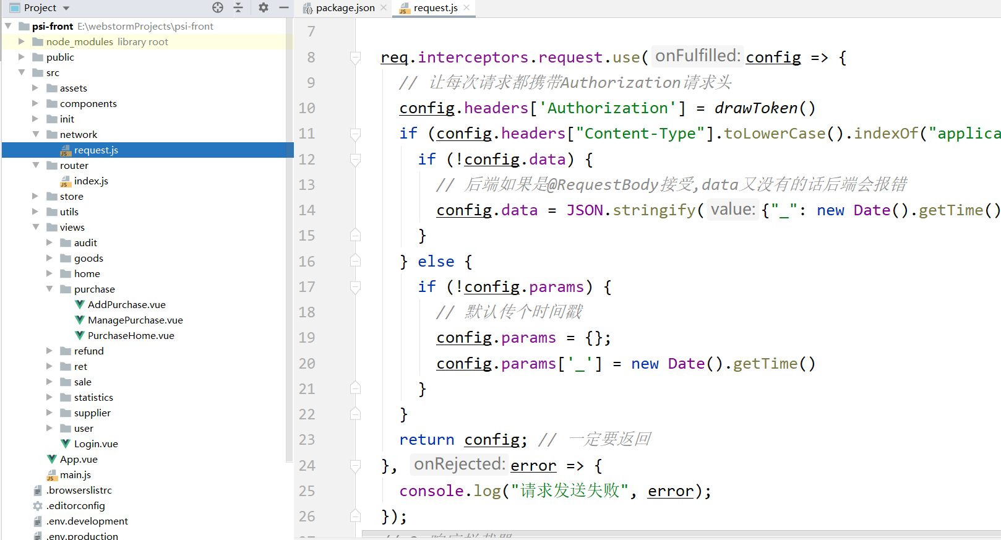Screen dimensions: 1001x540
Task: Select the home folder under views
Action: (87, 273)
